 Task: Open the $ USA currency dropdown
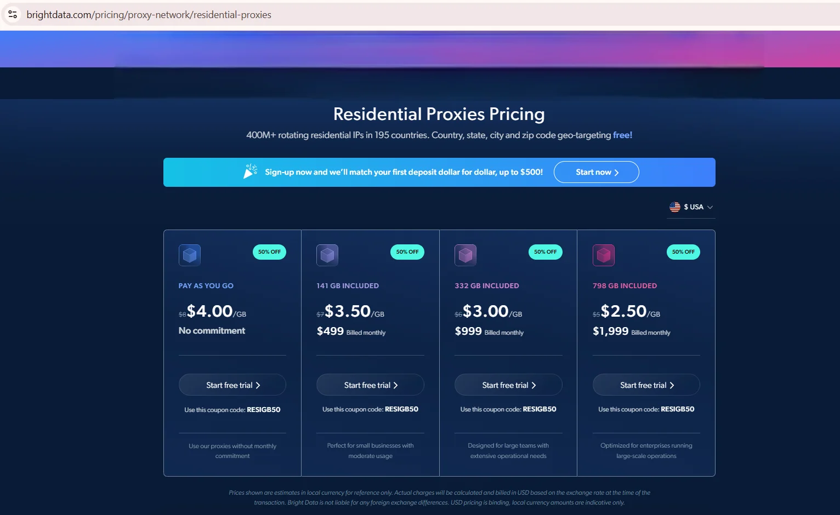coord(691,207)
